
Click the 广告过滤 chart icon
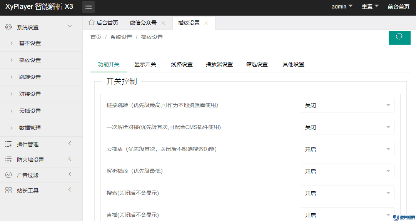[8, 175]
